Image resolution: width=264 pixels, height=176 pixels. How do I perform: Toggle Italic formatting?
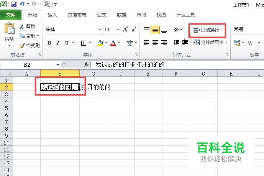click(58, 43)
